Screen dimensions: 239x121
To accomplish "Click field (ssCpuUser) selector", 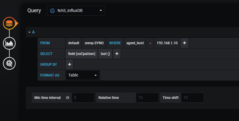I will pos(82,54).
